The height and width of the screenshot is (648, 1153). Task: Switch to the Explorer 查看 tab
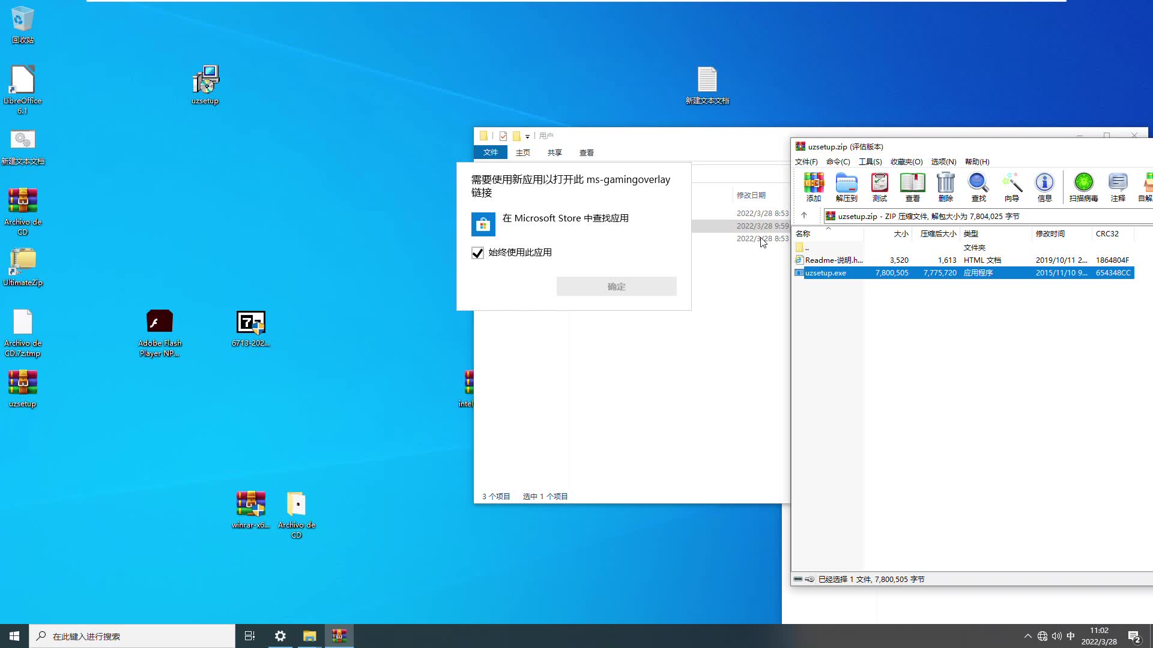(587, 152)
